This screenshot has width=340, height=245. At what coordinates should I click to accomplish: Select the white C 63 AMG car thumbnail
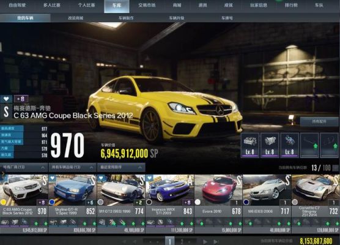[x=24, y=190]
